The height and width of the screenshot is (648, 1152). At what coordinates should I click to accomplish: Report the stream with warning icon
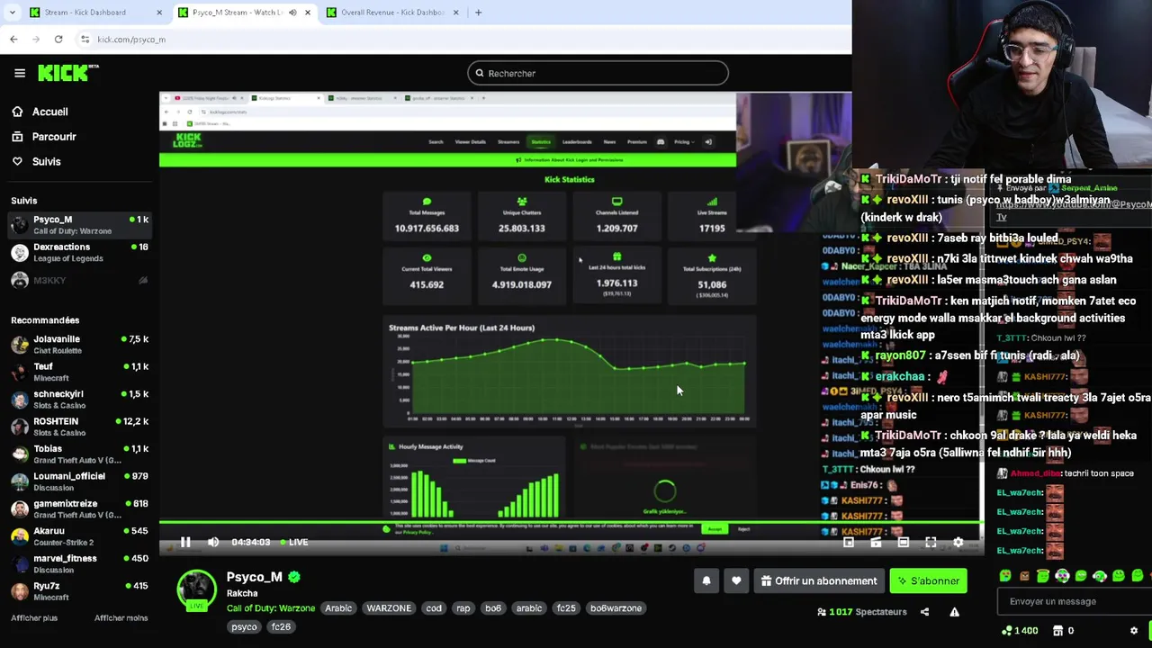[x=955, y=612]
